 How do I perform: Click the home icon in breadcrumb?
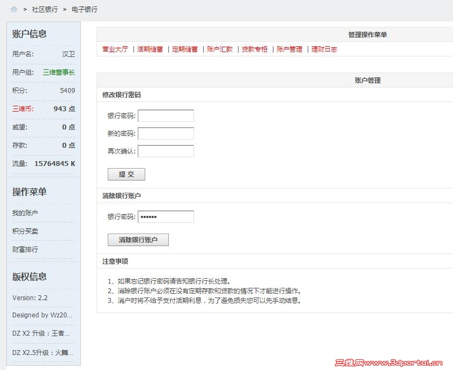(x=14, y=9)
